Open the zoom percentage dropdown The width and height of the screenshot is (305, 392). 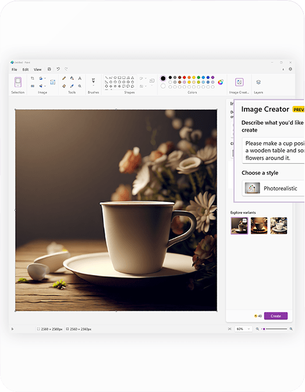(243, 329)
